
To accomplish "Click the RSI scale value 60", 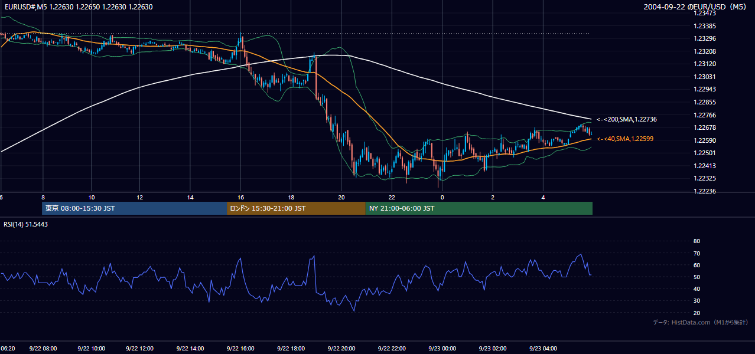I will point(697,265).
